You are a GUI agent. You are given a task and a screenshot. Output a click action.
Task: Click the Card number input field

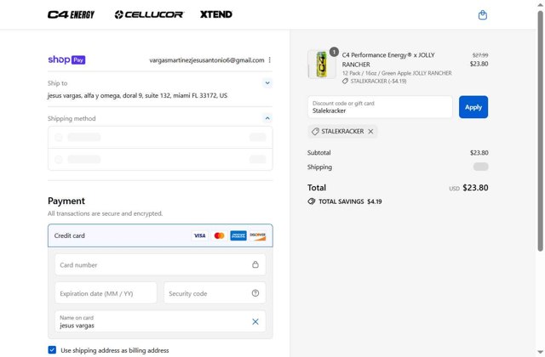click(x=160, y=264)
